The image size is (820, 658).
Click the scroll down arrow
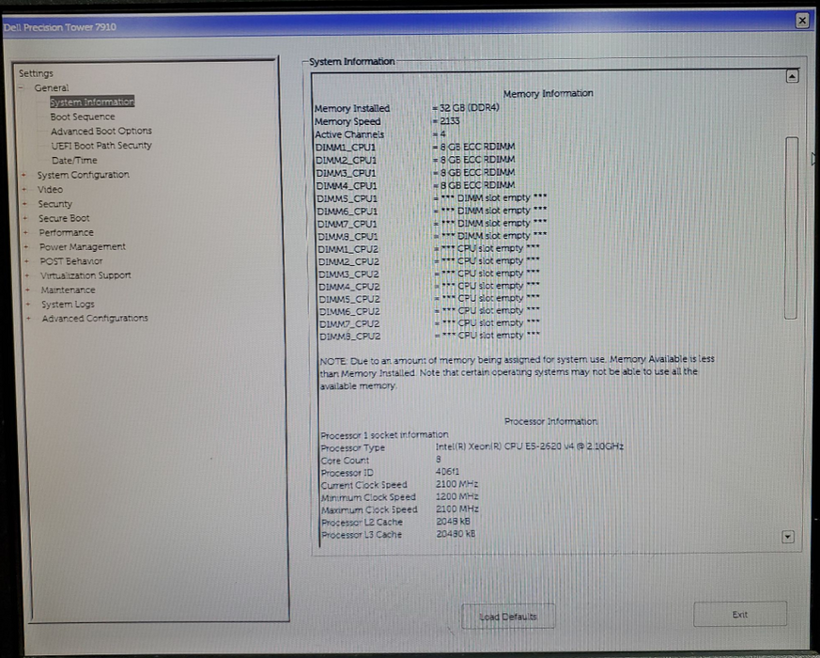point(788,537)
